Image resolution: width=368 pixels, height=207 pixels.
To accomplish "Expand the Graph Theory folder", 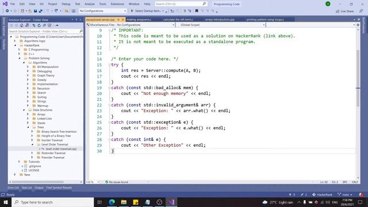I will click(x=28, y=75).
